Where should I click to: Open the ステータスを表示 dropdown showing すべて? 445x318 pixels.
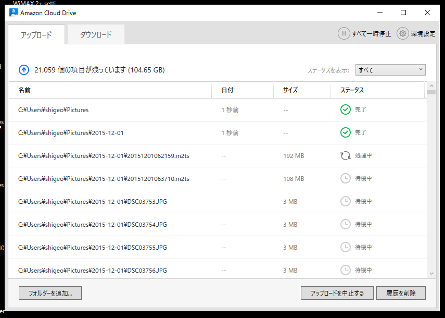pos(390,70)
